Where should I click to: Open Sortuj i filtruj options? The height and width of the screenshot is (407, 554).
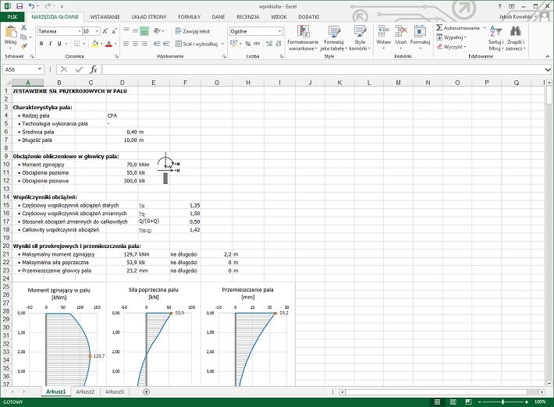495,37
